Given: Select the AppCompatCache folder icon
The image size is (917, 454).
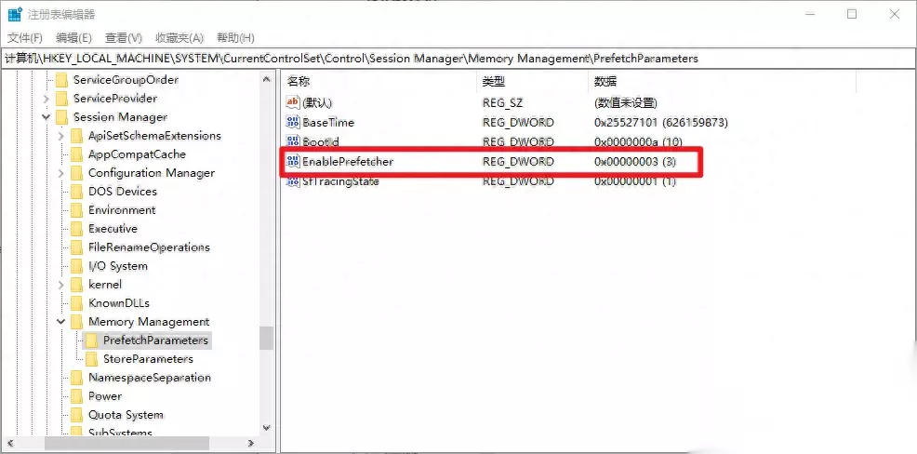Looking at the screenshot, I should 76,154.
